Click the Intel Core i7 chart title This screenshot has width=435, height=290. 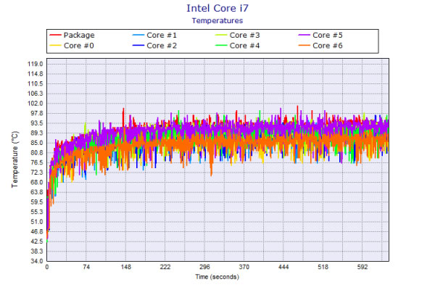pos(217,8)
